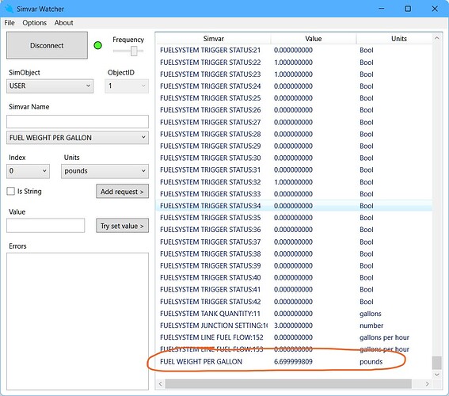
Task: Click the vertical scrollbar thumb
Action: click(x=436, y=363)
